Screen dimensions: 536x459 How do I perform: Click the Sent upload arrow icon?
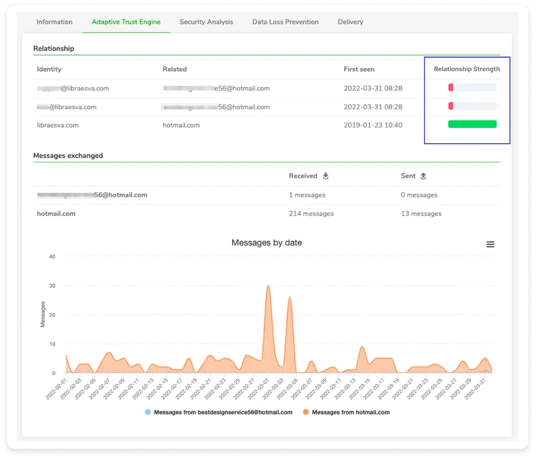[x=423, y=176]
